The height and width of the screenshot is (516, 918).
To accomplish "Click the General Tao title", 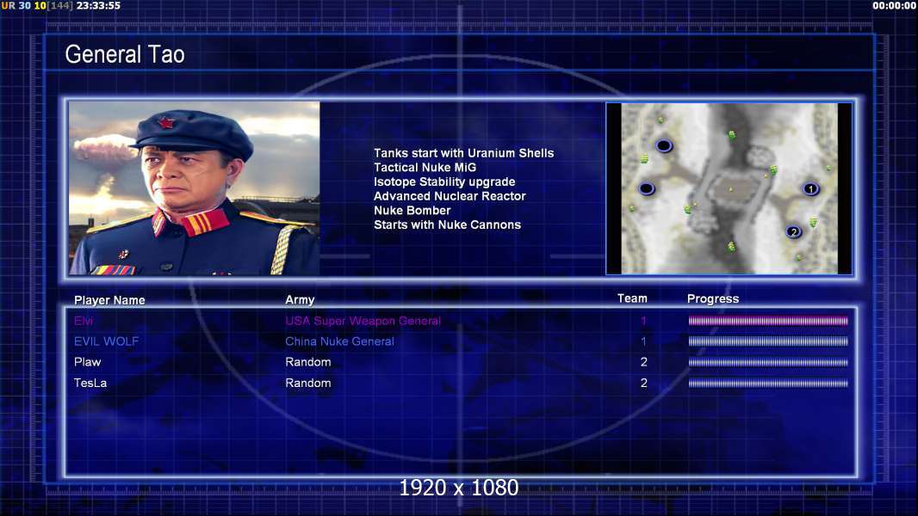I will point(125,54).
